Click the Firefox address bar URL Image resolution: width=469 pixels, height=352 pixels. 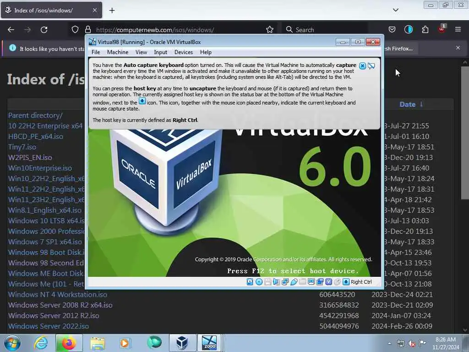click(155, 30)
